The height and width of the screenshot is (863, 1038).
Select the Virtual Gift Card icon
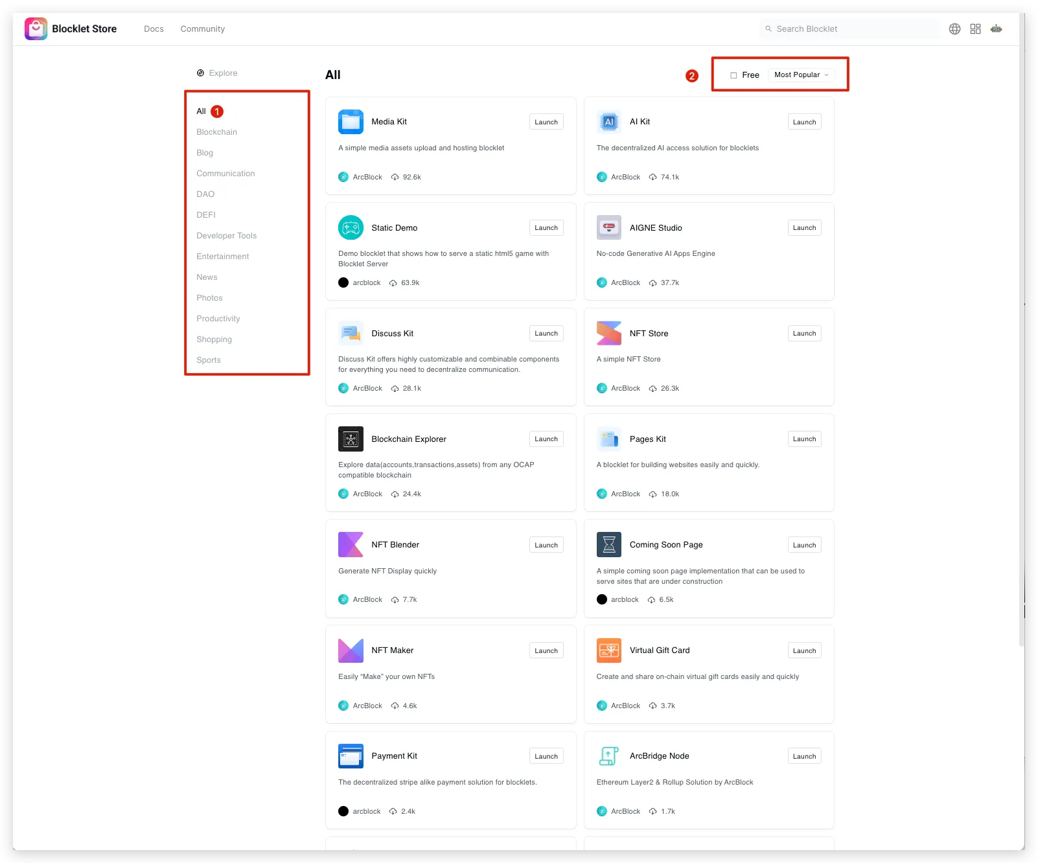click(608, 650)
